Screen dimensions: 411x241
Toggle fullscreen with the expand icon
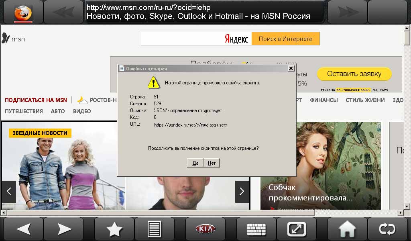coord(297,229)
